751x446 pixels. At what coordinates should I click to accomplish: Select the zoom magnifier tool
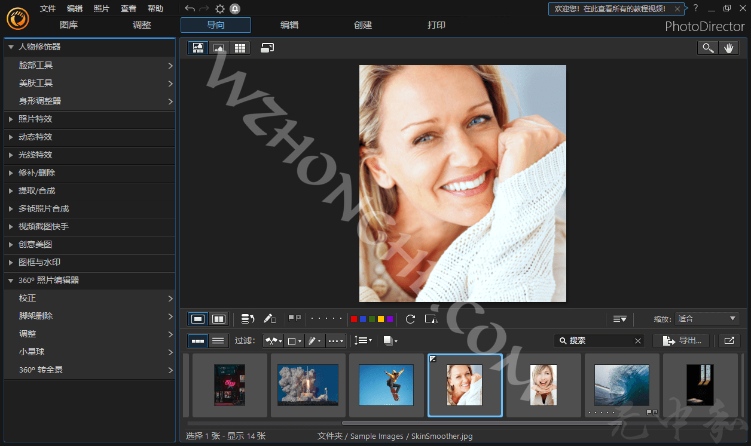tap(708, 48)
